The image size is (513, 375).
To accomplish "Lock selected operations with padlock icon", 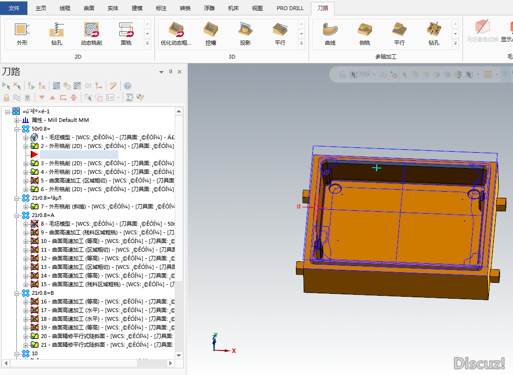I will coord(6,97).
